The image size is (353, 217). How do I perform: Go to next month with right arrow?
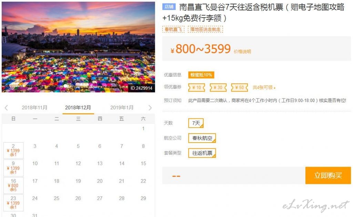coord(150,108)
